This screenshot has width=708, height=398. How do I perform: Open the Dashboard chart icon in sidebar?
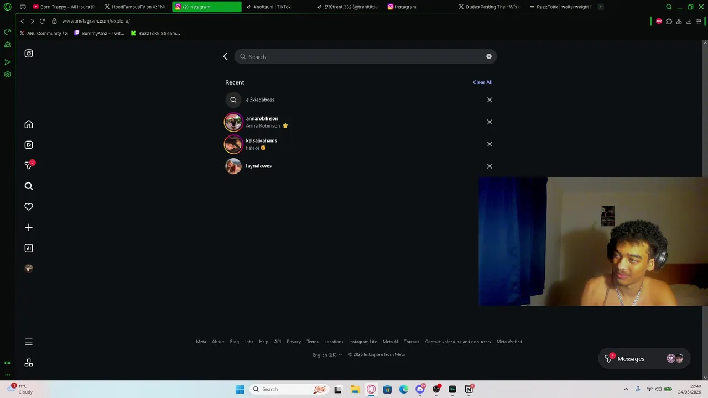[29, 248]
